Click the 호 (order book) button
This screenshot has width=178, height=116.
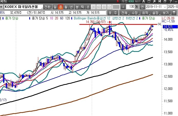coord(110,13)
